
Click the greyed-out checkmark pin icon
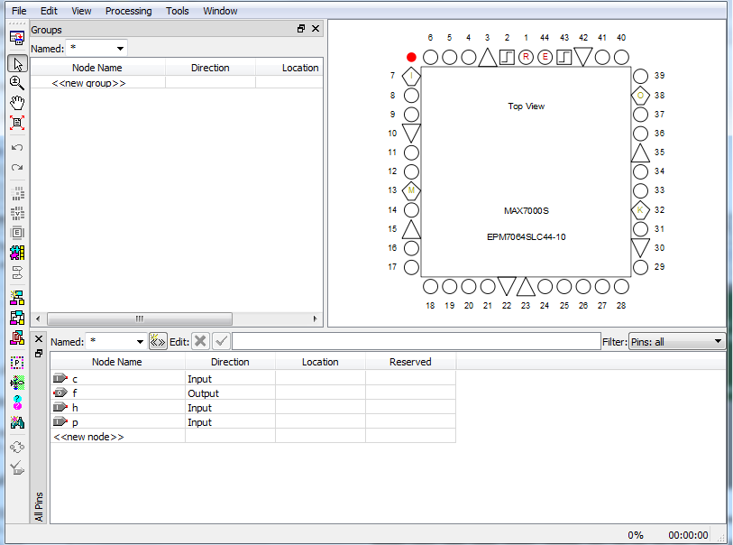coord(17,467)
